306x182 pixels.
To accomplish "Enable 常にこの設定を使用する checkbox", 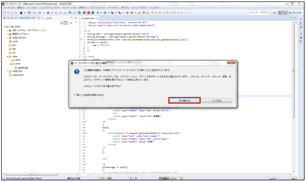I will [x=75, y=95].
